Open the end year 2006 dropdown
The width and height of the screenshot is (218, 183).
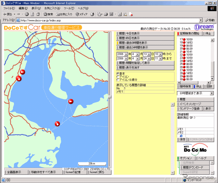[126, 59]
